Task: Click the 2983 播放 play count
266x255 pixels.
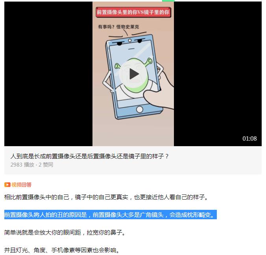Action: pyautogui.click(x=22, y=165)
